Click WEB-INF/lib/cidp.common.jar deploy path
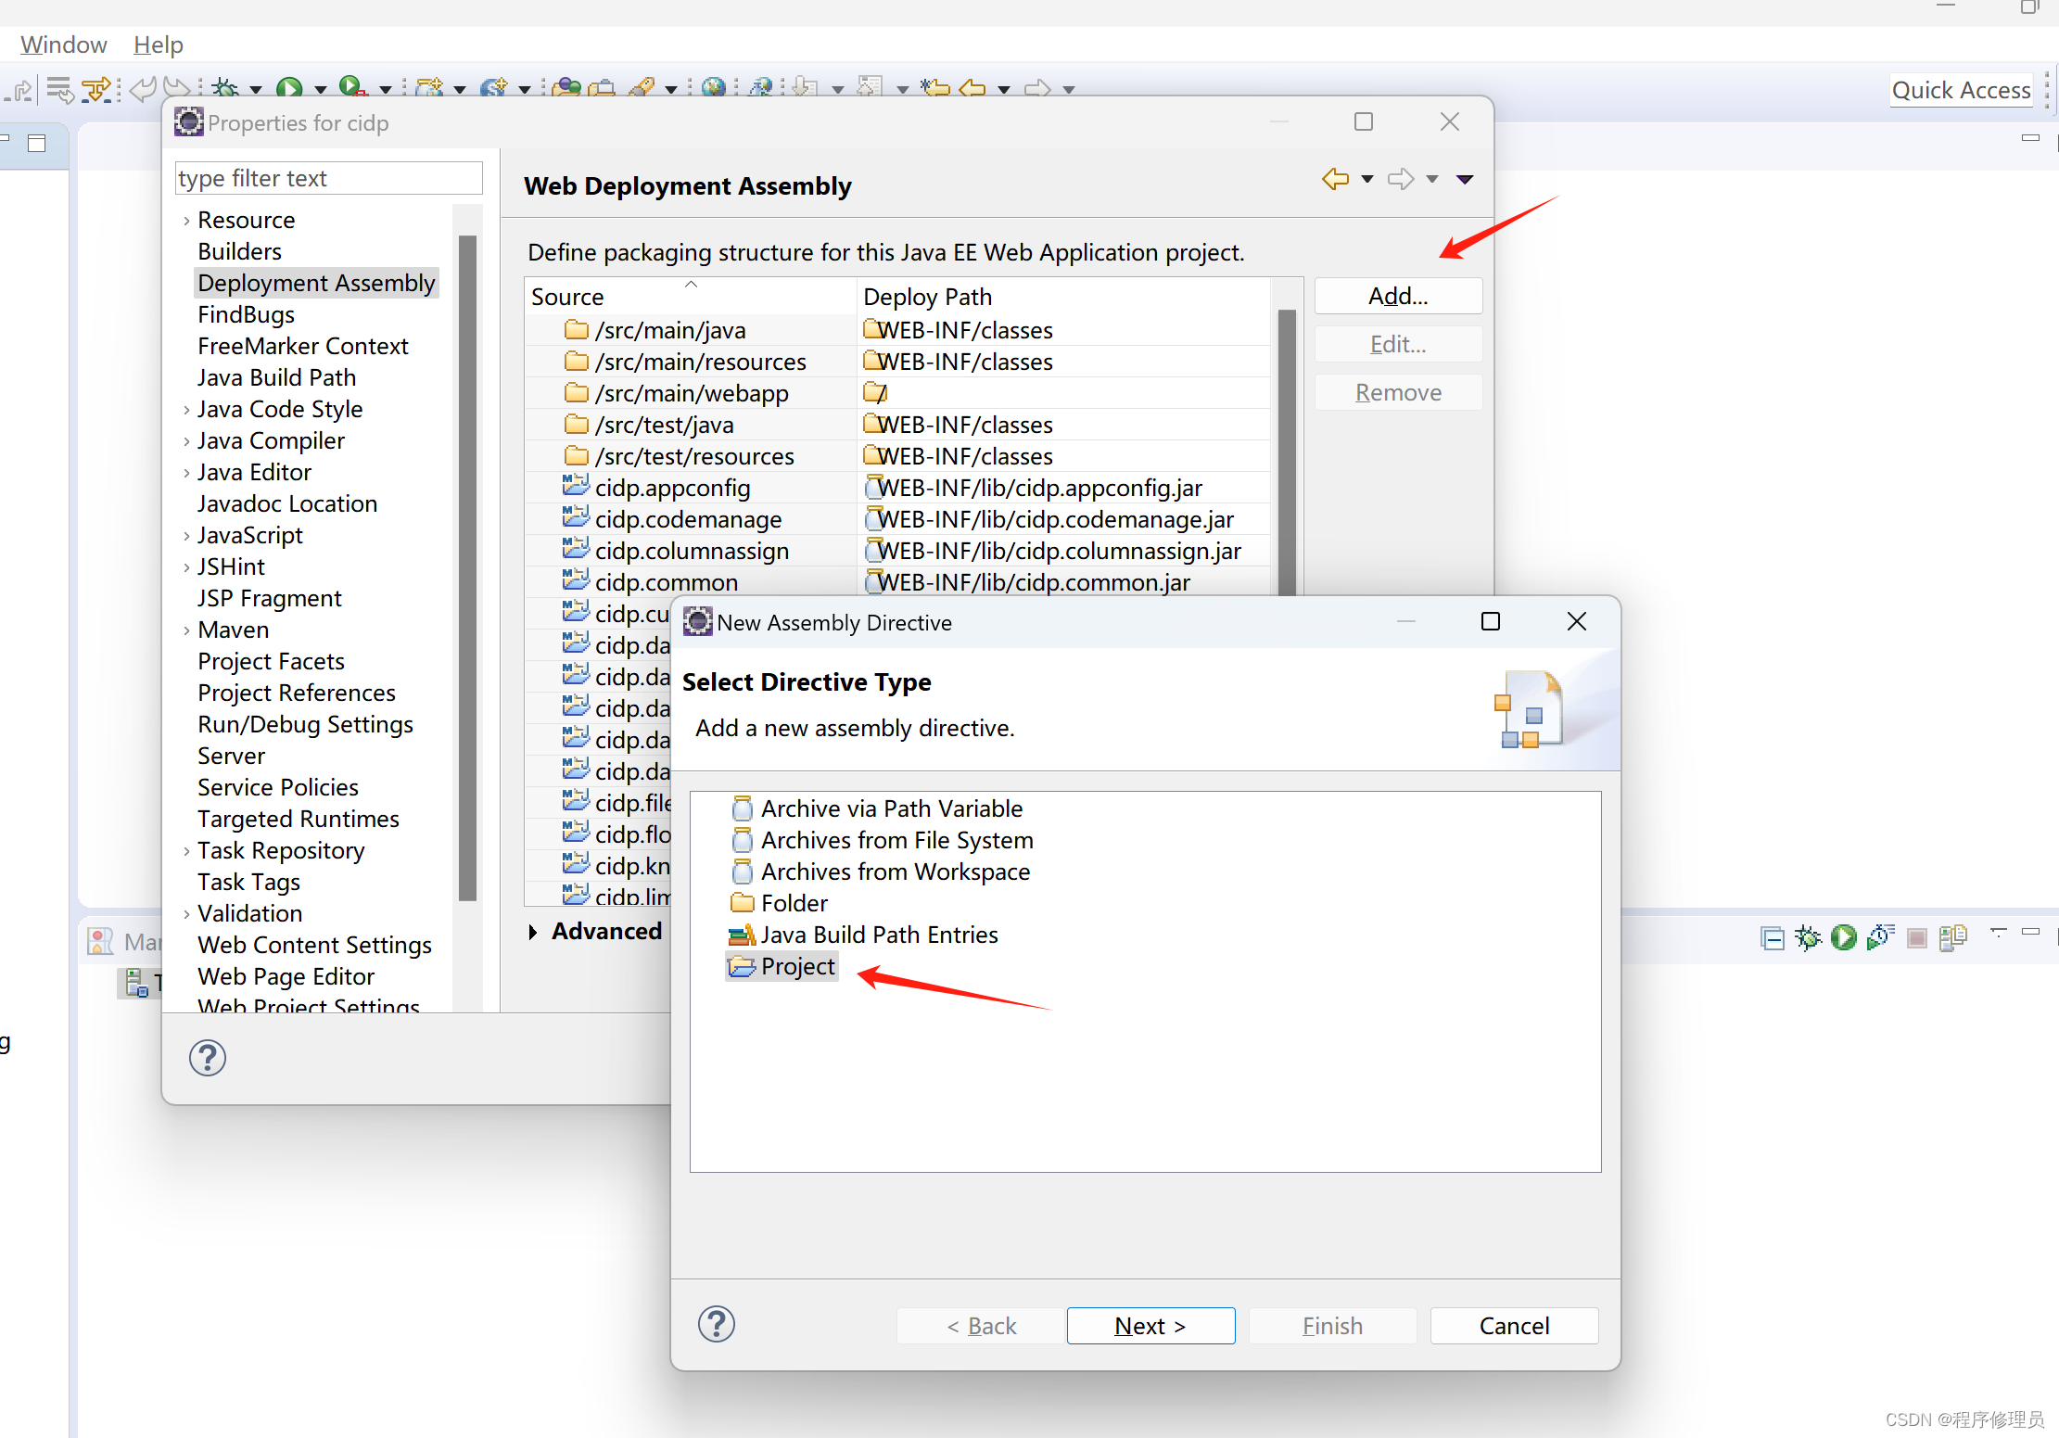 [1033, 582]
